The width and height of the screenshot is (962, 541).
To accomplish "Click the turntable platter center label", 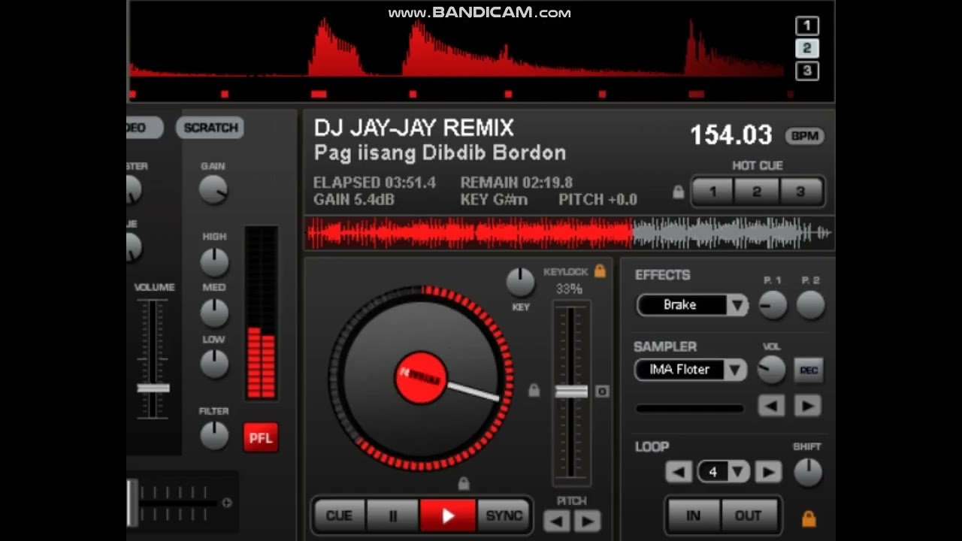I will pyautogui.click(x=421, y=377).
